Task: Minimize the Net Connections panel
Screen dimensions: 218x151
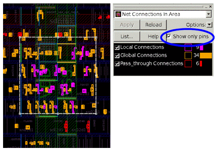Action: (206, 7)
